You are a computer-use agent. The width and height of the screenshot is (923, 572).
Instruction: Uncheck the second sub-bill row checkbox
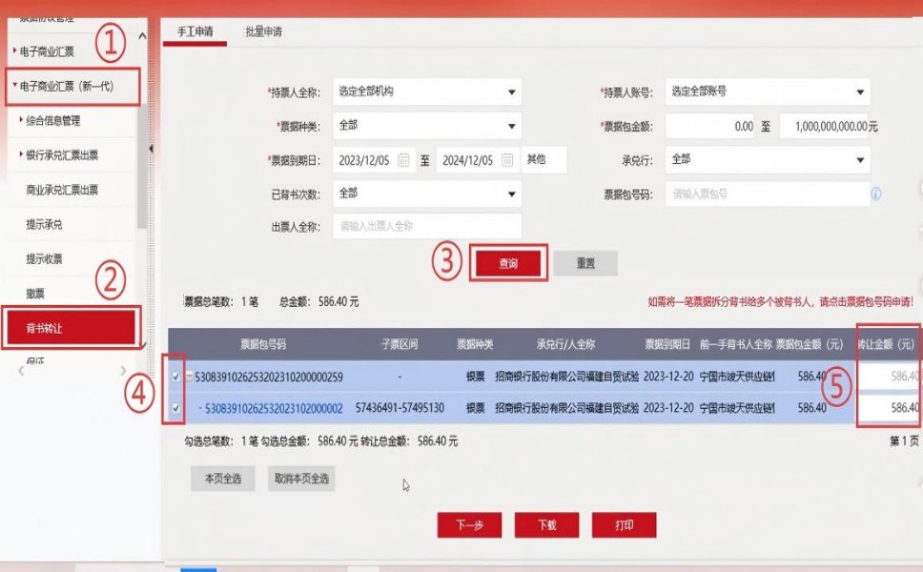pos(174,408)
